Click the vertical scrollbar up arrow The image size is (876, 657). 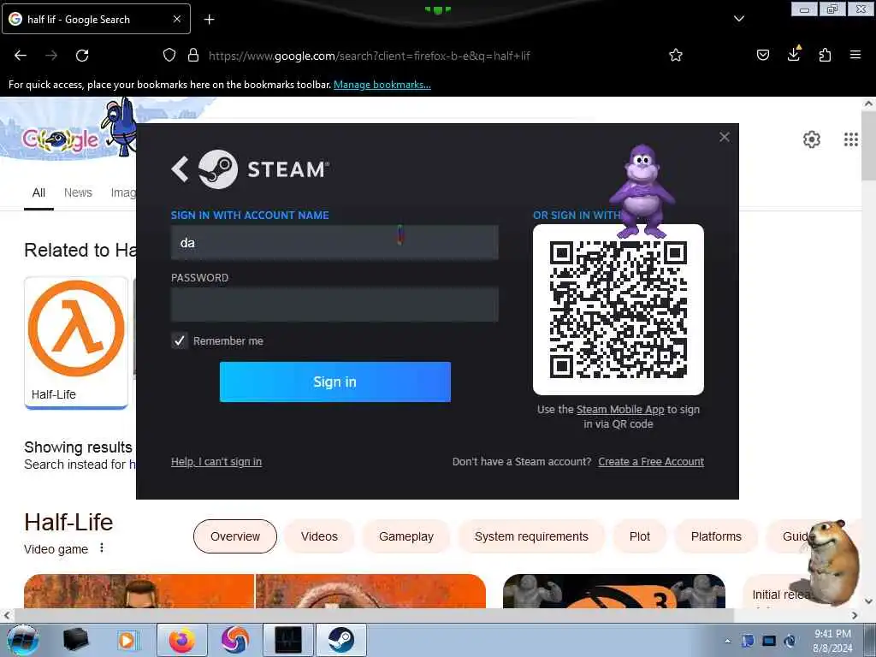869,104
